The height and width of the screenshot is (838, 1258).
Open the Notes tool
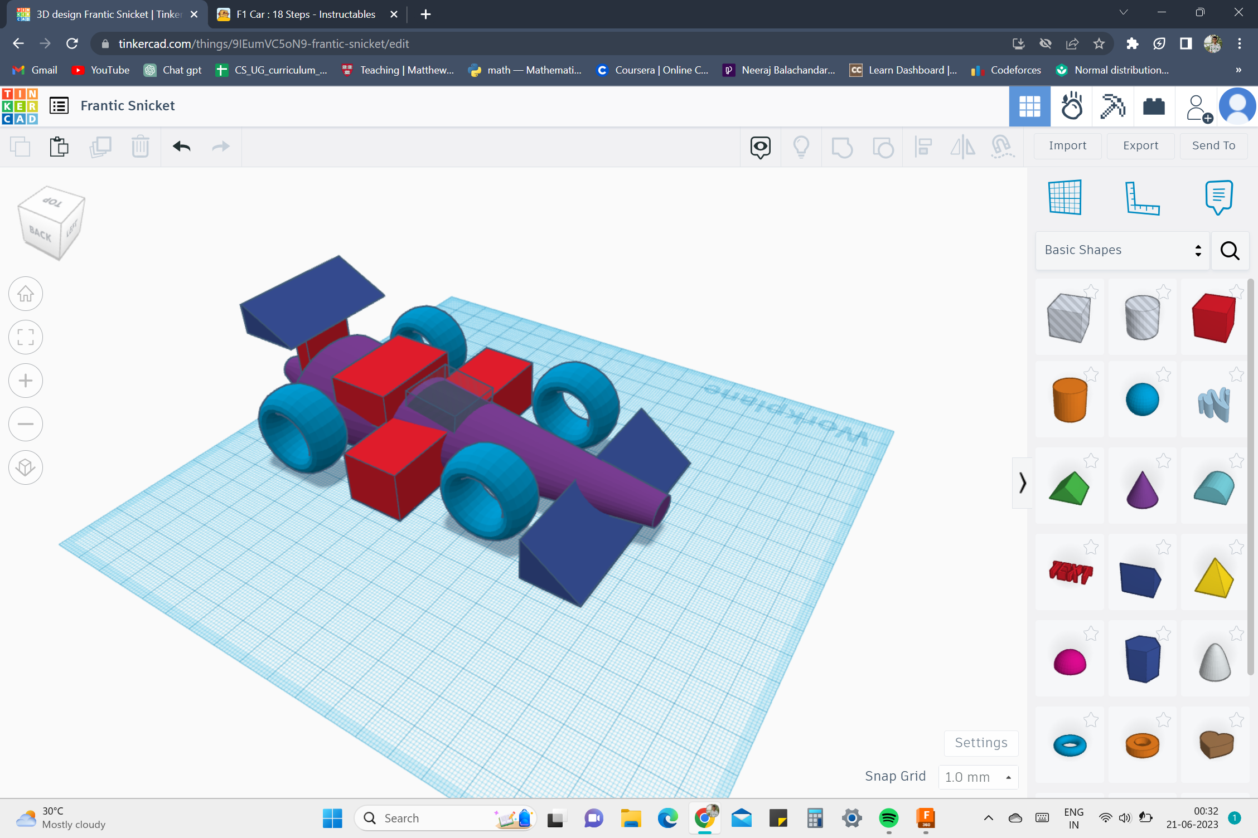[x=1218, y=197]
